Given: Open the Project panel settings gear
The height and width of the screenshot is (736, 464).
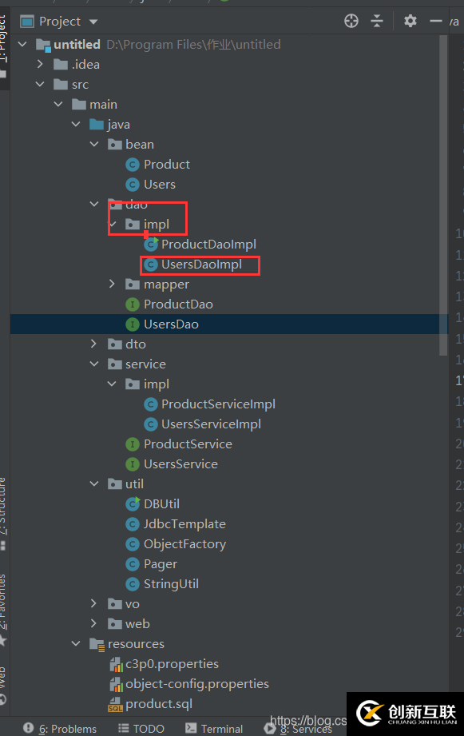Looking at the screenshot, I should click(x=410, y=21).
